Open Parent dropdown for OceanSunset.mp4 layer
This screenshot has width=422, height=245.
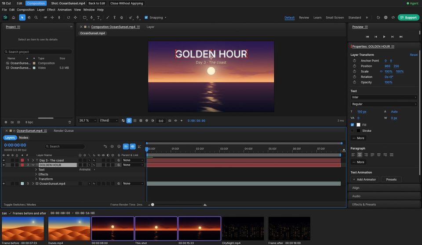pyautogui.click(x=133, y=184)
